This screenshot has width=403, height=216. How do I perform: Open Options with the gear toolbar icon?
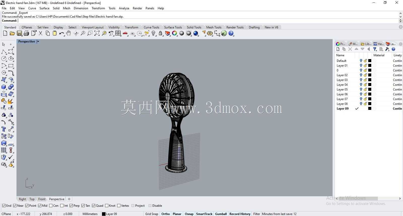click(210, 33)
